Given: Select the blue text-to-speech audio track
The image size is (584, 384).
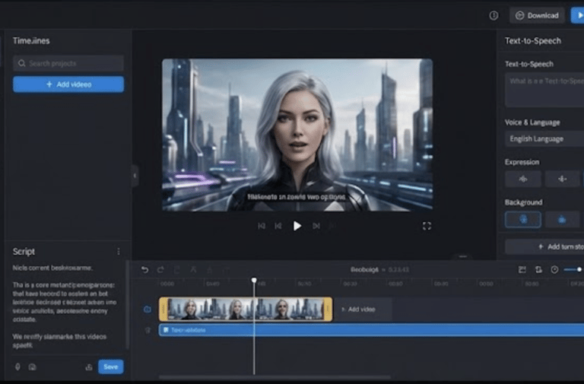Looking at the screenshot, I should (371, 330).
